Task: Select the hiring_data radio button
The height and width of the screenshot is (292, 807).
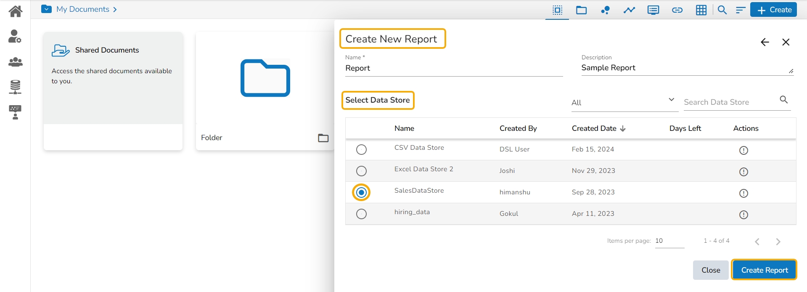Action: point(361,214)
